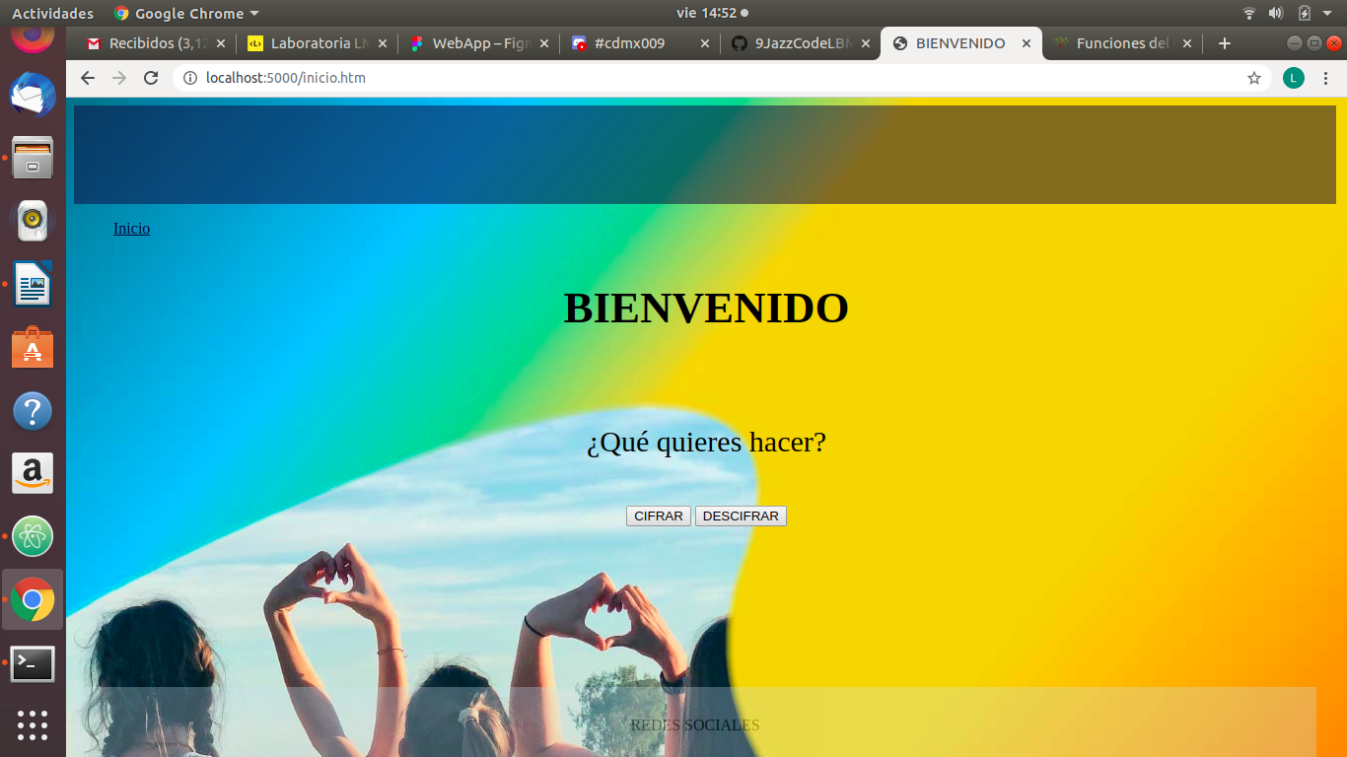Click the site information icon in address bar
The height and width of the screenshot is (757, 1347).
tap(190, 78)
